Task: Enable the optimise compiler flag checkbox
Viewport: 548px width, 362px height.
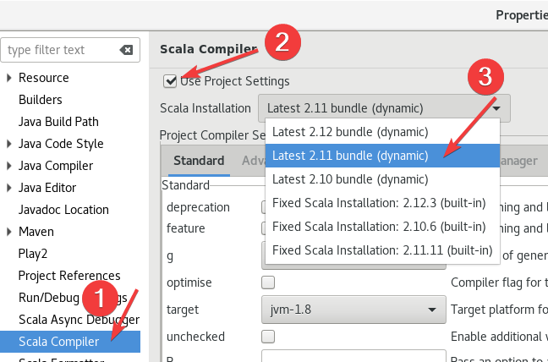Action: (x=268, y=282)
